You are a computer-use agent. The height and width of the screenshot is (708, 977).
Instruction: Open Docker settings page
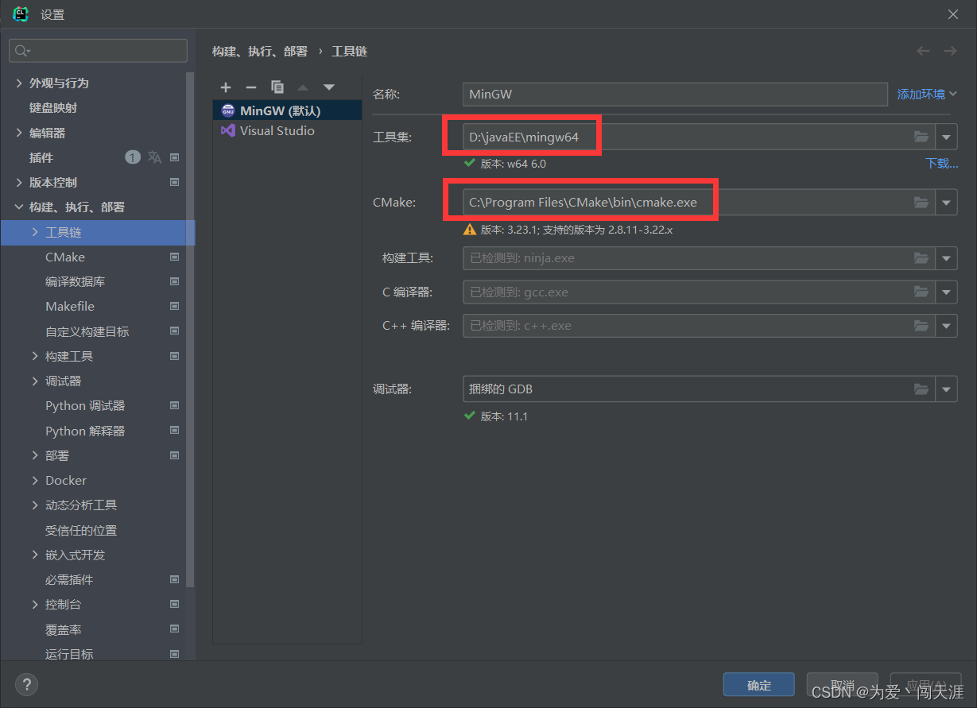(66, 480)
